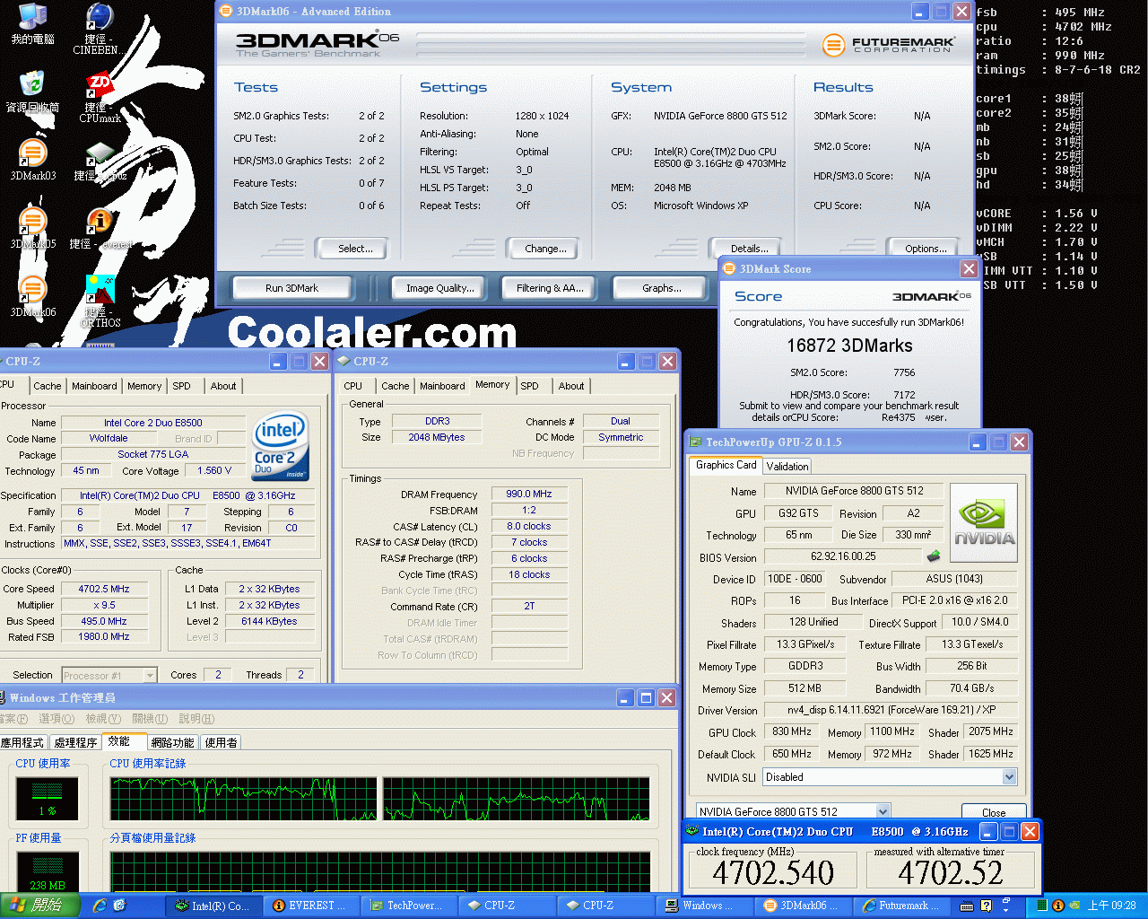Click the orange EVEREST icon in the system tray
1148x919 pixels.
coord(1058,906)
